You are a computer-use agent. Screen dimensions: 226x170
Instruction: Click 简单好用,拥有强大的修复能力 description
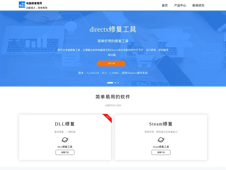[161, 132]
